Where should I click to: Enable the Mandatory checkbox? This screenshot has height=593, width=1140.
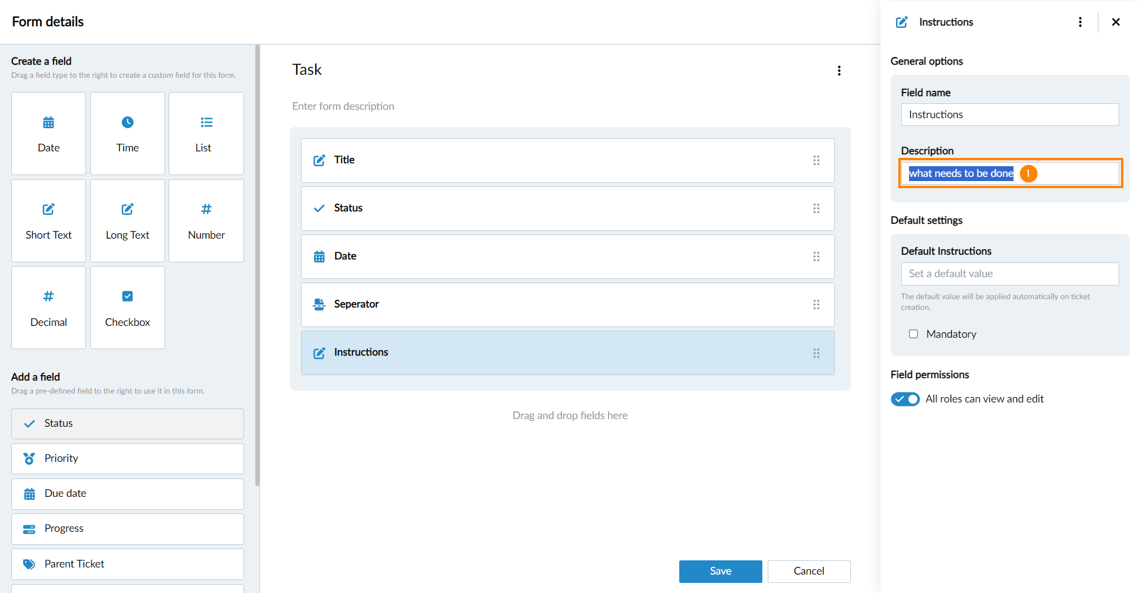pos(913,334)
